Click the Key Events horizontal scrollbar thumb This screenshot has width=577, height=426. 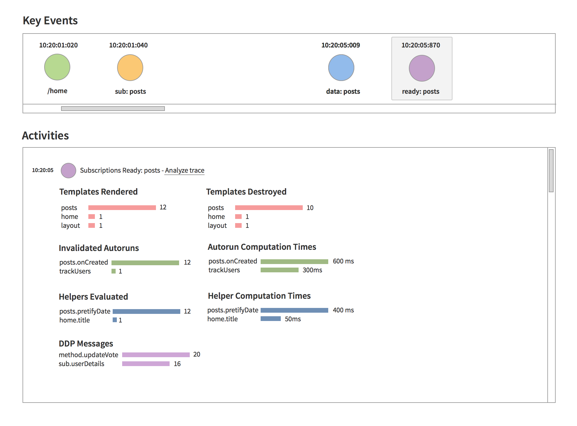tap(113, 109)
